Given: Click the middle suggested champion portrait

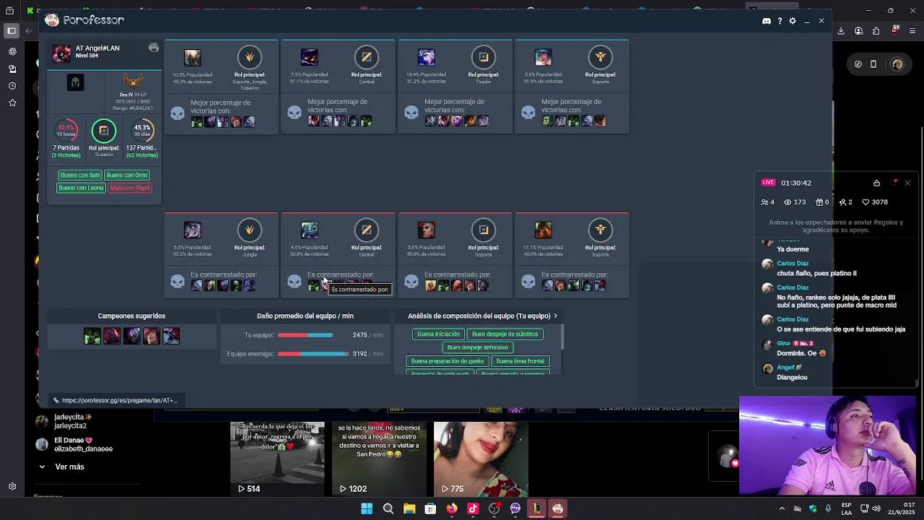Looking at the screenshot, I should (131, 336).
